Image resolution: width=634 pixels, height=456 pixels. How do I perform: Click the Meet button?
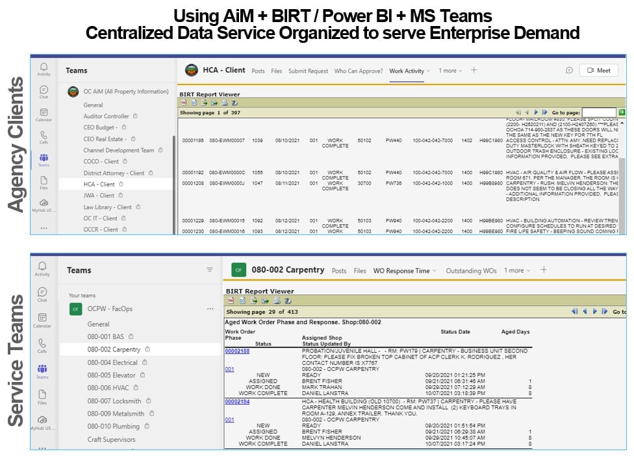tap(599, 70)
